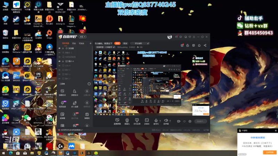Click the share icon in the stream header
The image size is (278, 156).
(205, 45)
